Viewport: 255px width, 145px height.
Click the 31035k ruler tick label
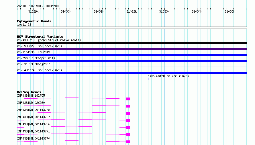pyautogui.click(x=230, y=11)
